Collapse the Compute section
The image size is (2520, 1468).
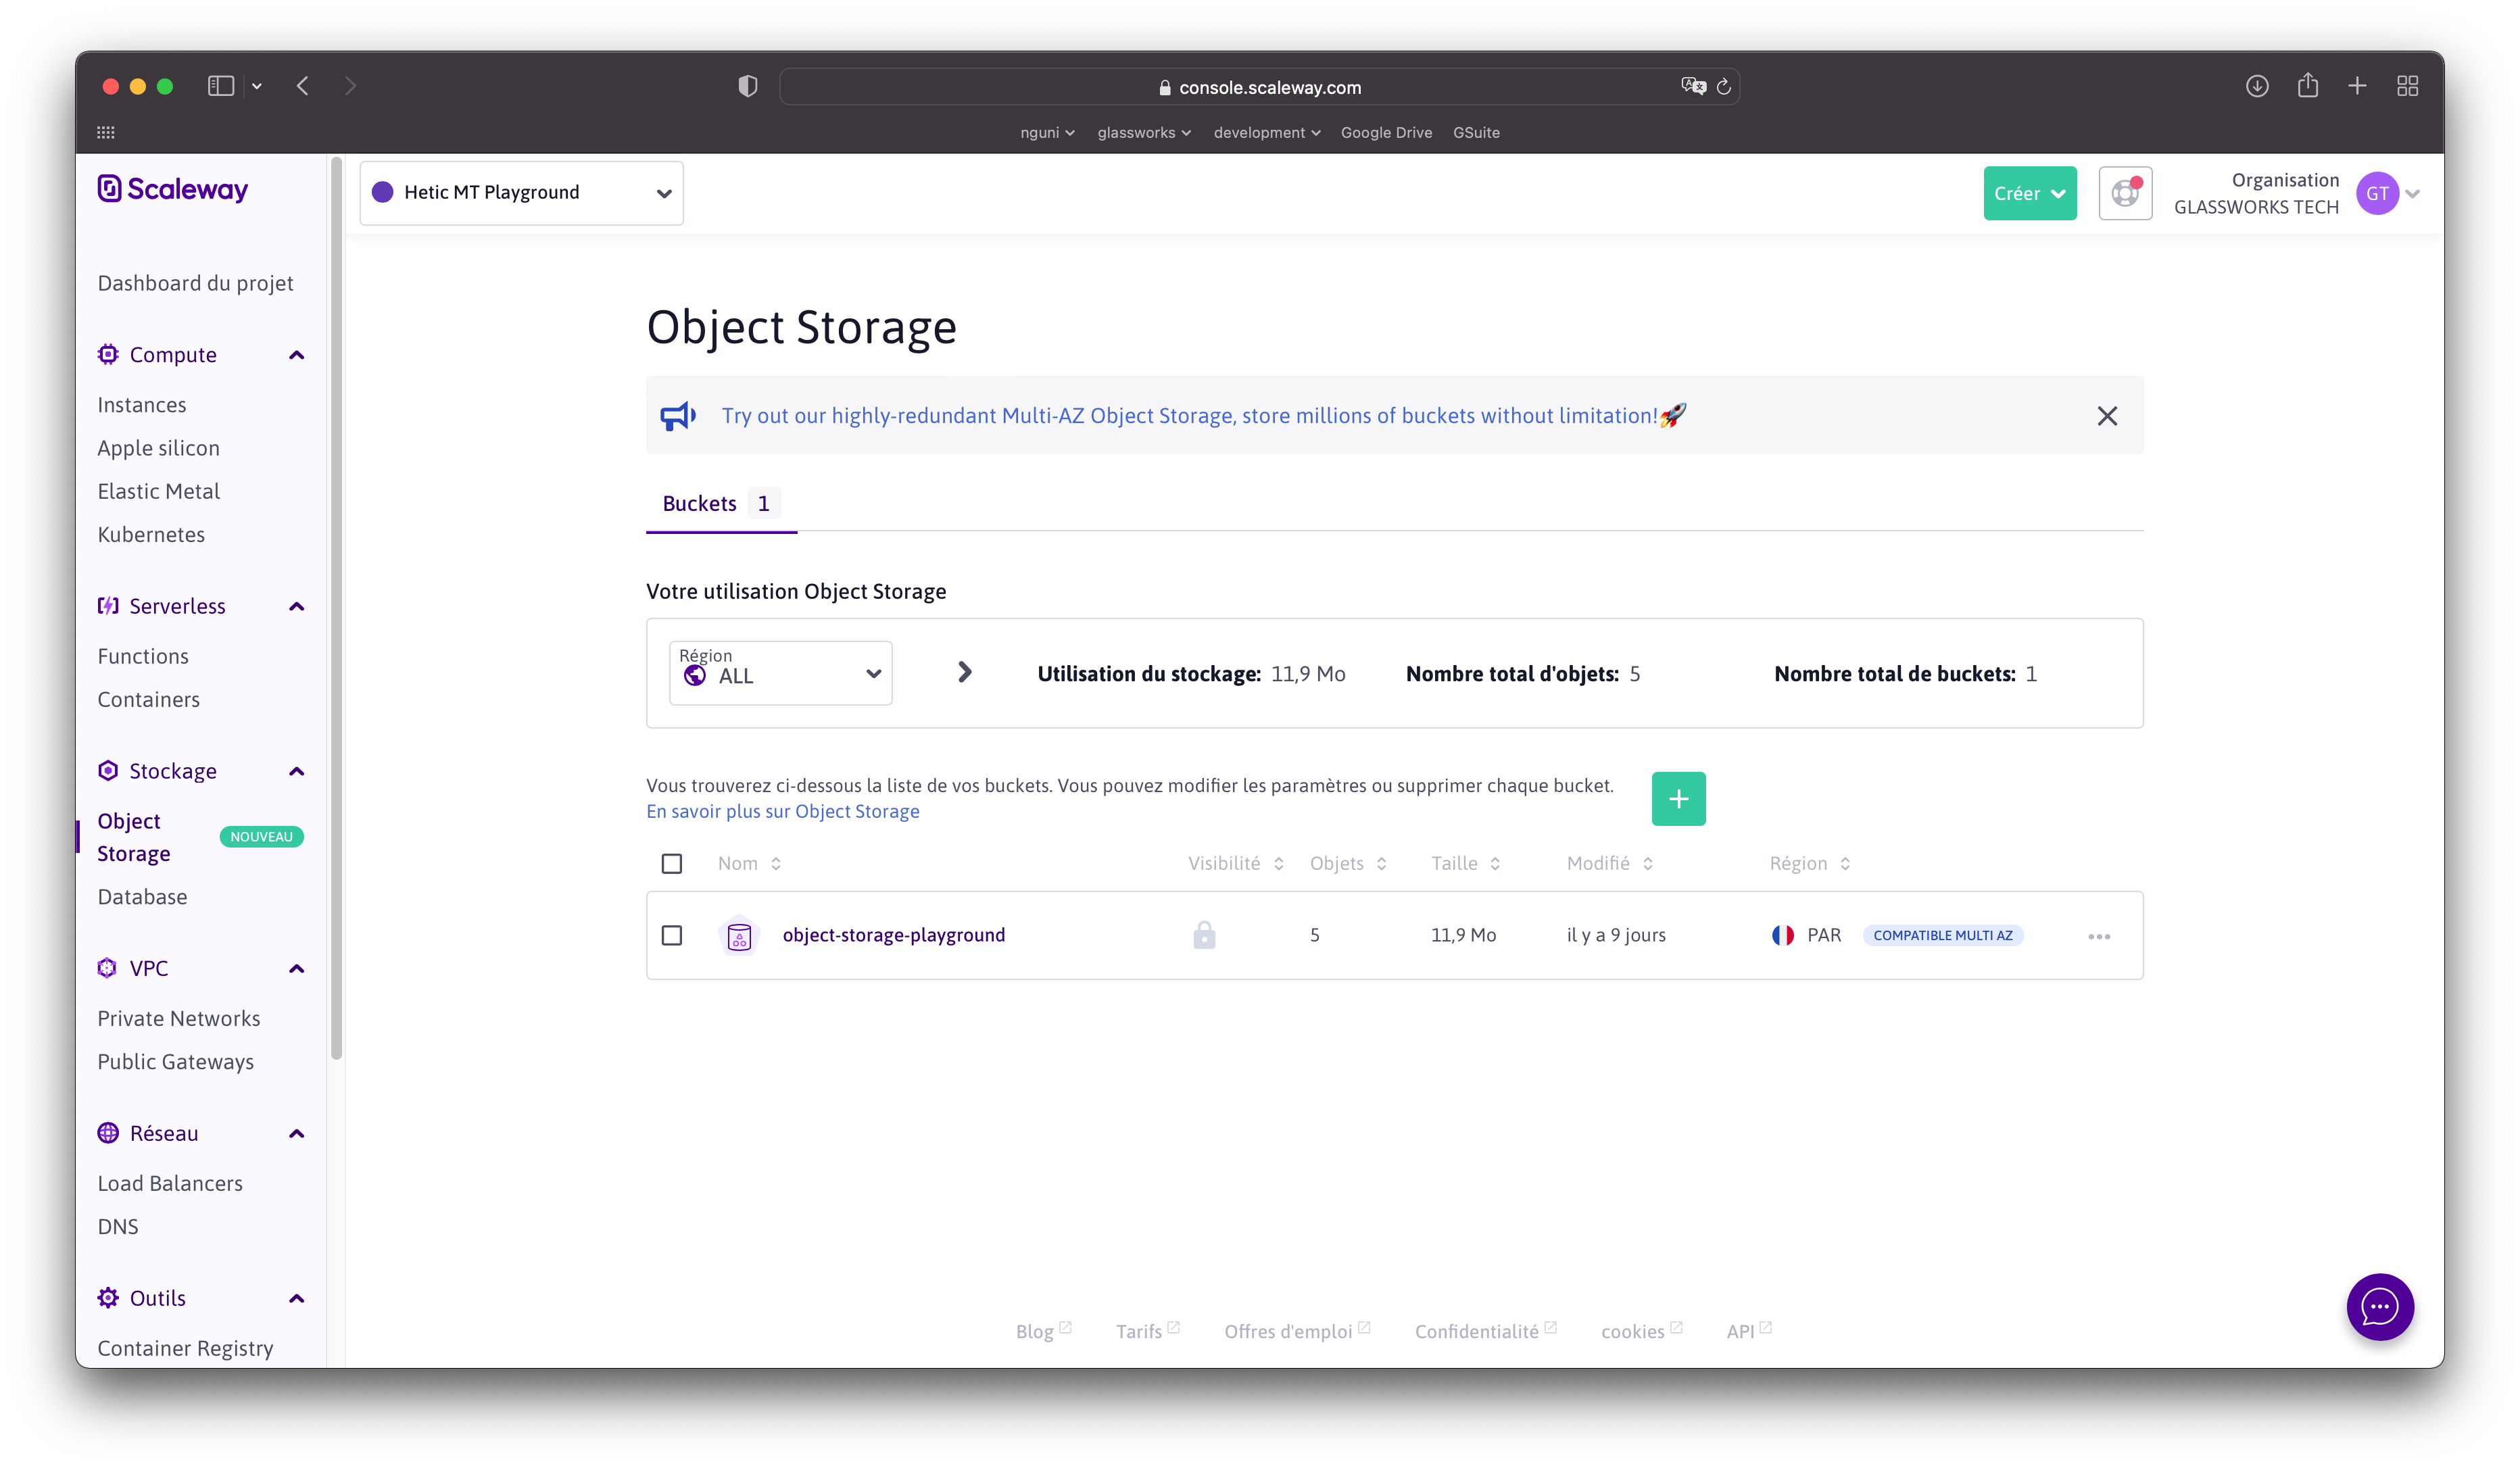[x=297, y=355]
